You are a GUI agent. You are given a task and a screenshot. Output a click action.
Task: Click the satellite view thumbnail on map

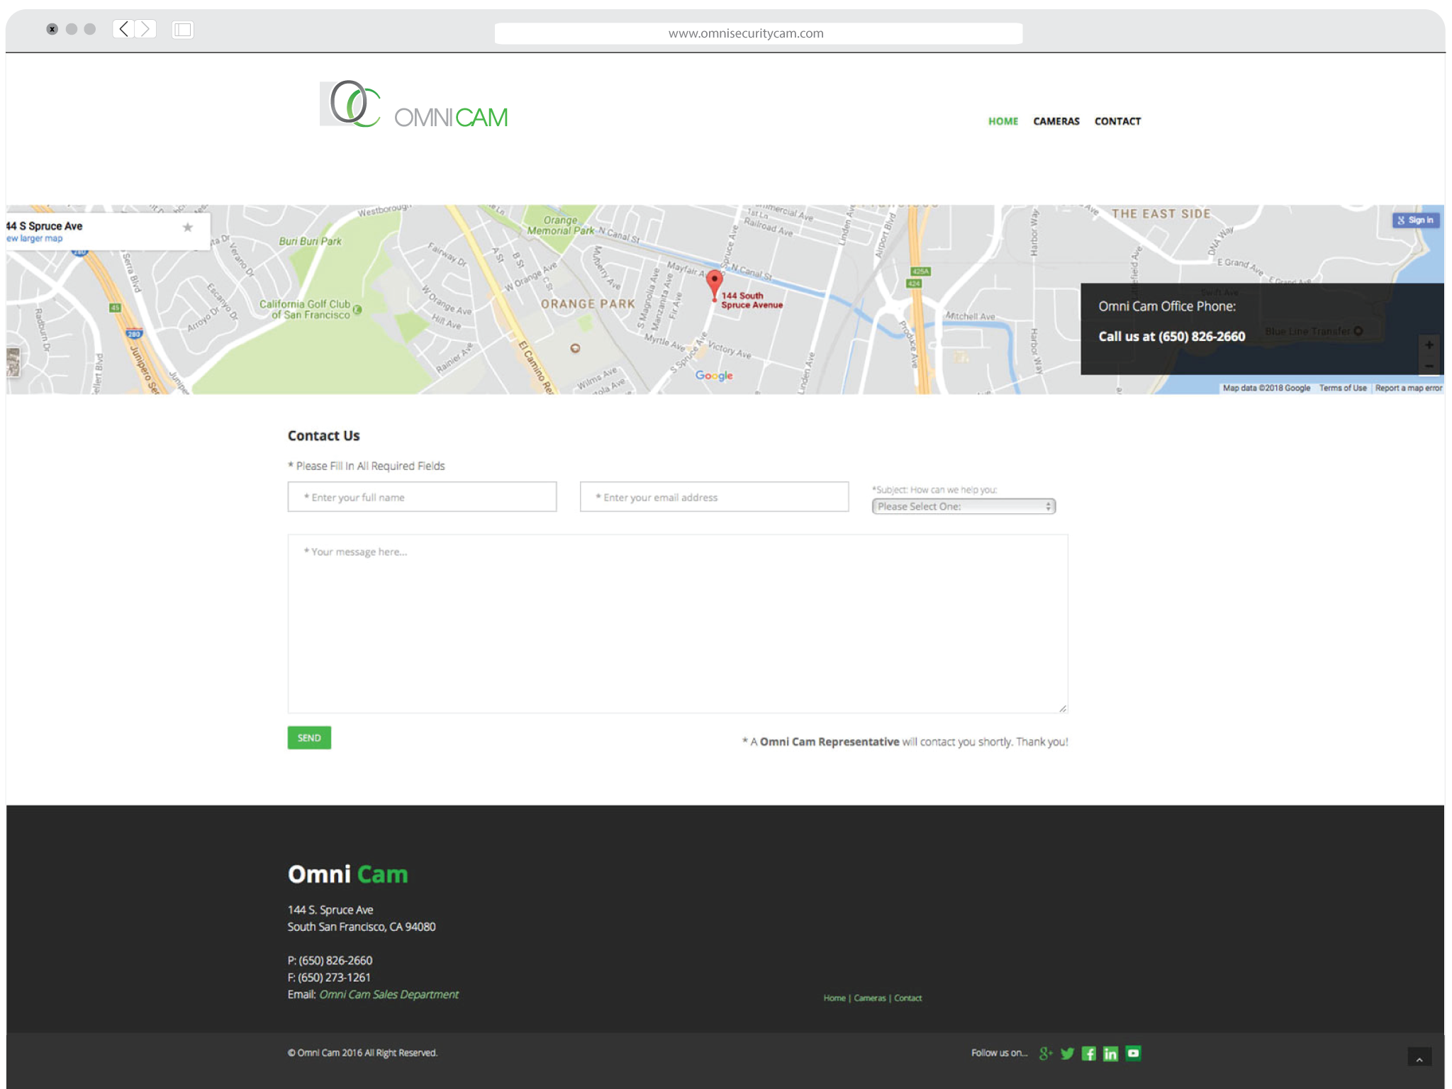[x=13, y=362]
